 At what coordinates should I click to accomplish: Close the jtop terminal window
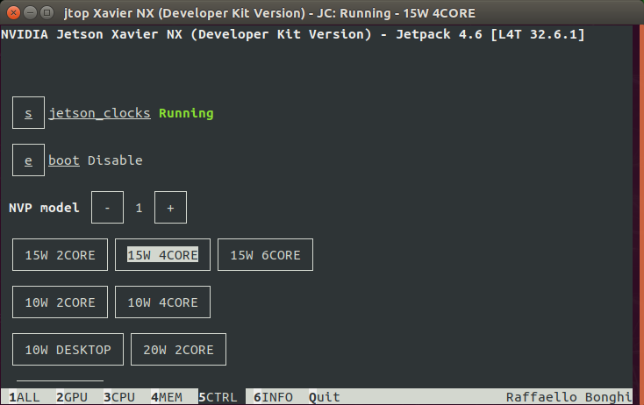13,13
